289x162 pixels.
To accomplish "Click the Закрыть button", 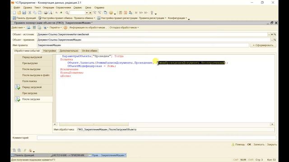I will tap(272, 144).
